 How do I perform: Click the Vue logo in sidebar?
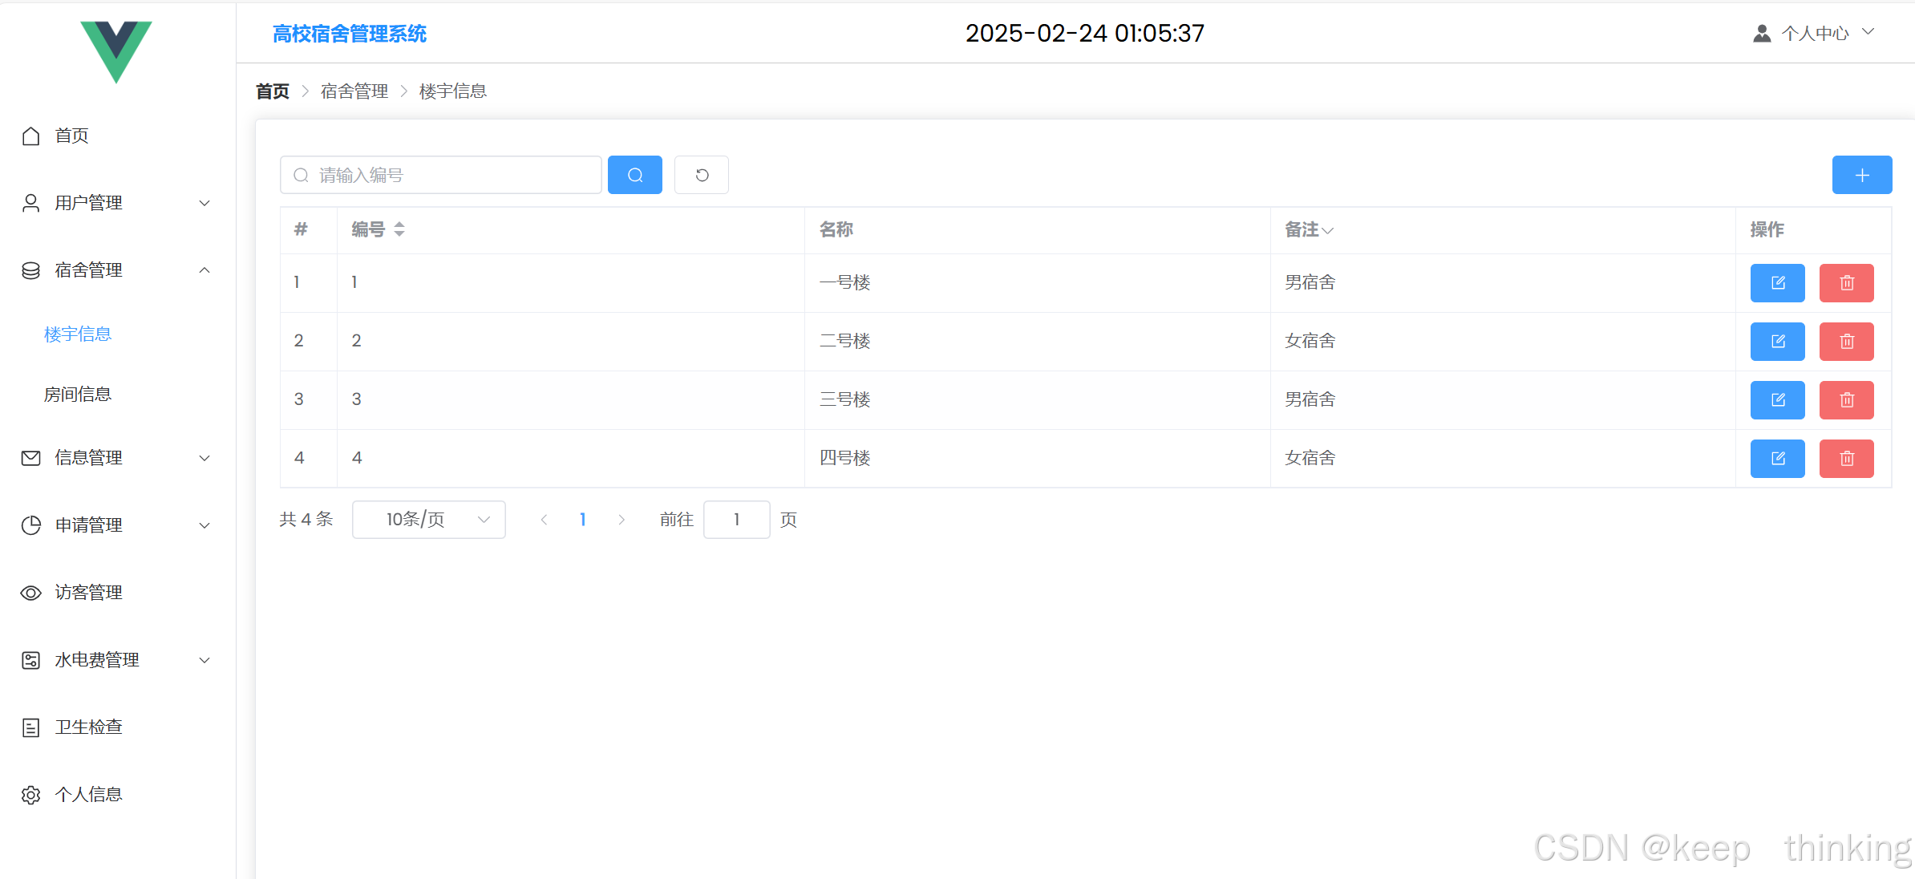tap(116, 51)
